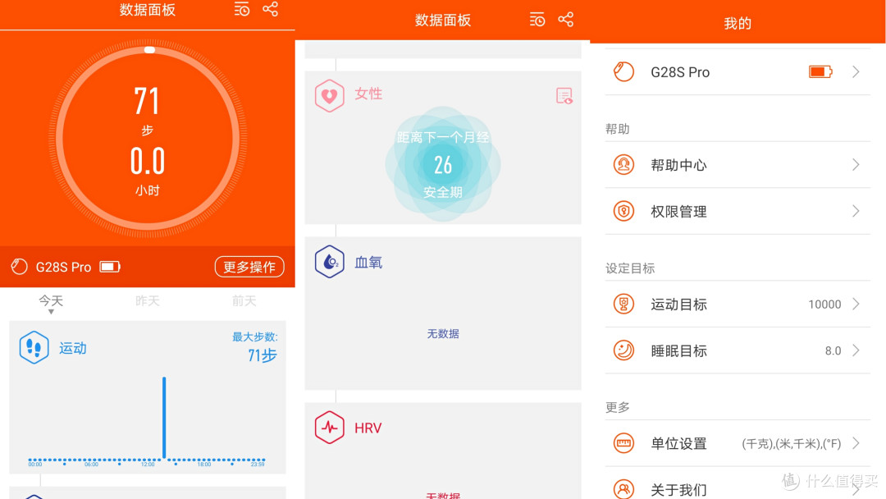This screenshot has width=886, height=499.
Task: Tap share icon in left data panel
Action: [x=270, y=9]
